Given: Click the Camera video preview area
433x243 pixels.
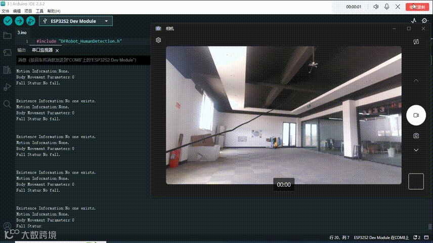Looking at the screenshot, I should [x=284, y=115].
